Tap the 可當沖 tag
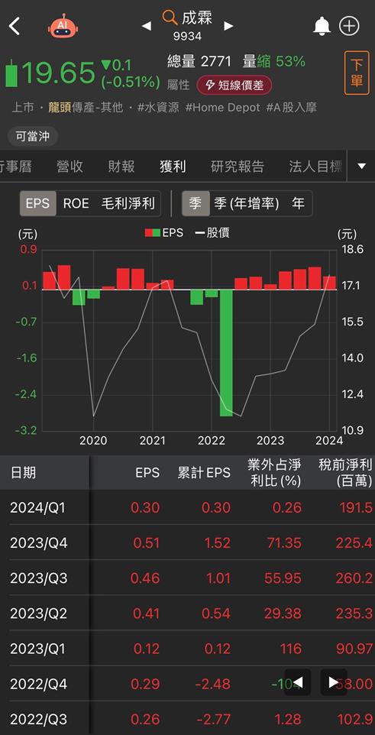 pyautogui.click(x=32, y=137)
